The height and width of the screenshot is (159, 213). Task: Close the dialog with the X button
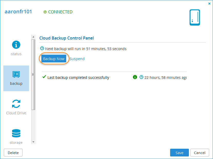[209, 4]
